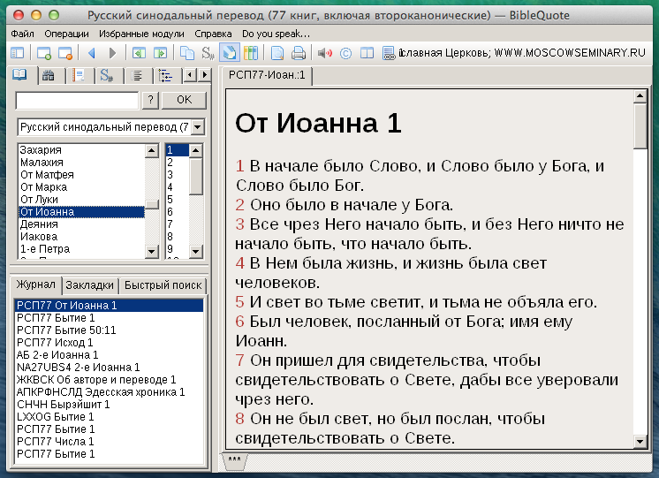Click the copyright info icon
Screen dimensions: 659x478
[x=345, y=53]
